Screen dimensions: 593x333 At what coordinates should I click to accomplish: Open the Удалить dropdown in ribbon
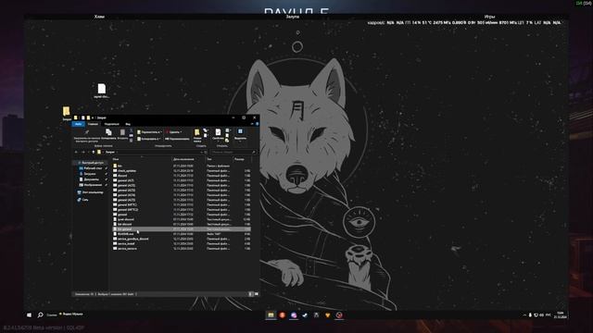174,132
